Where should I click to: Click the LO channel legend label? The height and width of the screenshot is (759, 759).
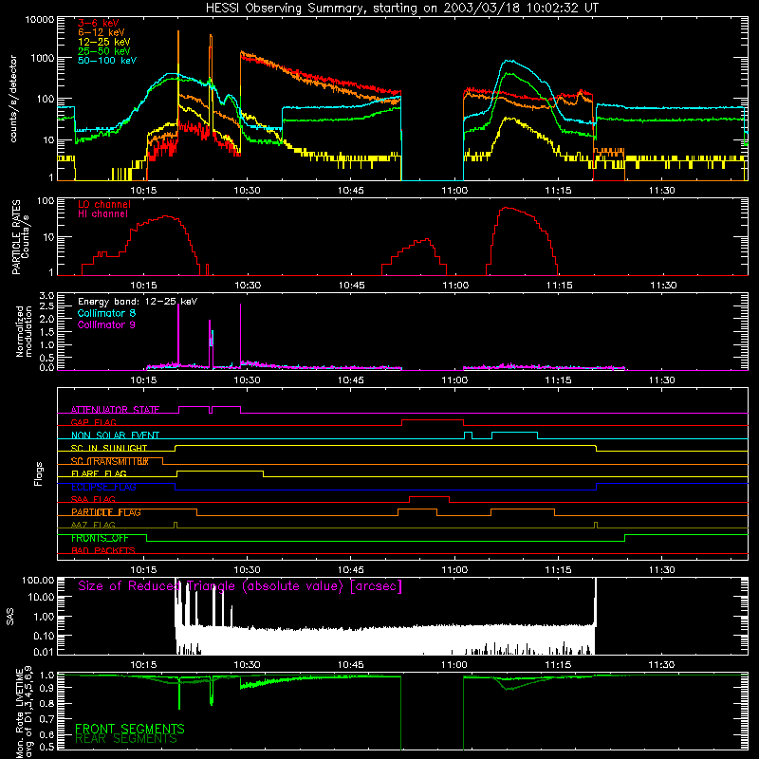pyautogui.click(x=104, y=204)
